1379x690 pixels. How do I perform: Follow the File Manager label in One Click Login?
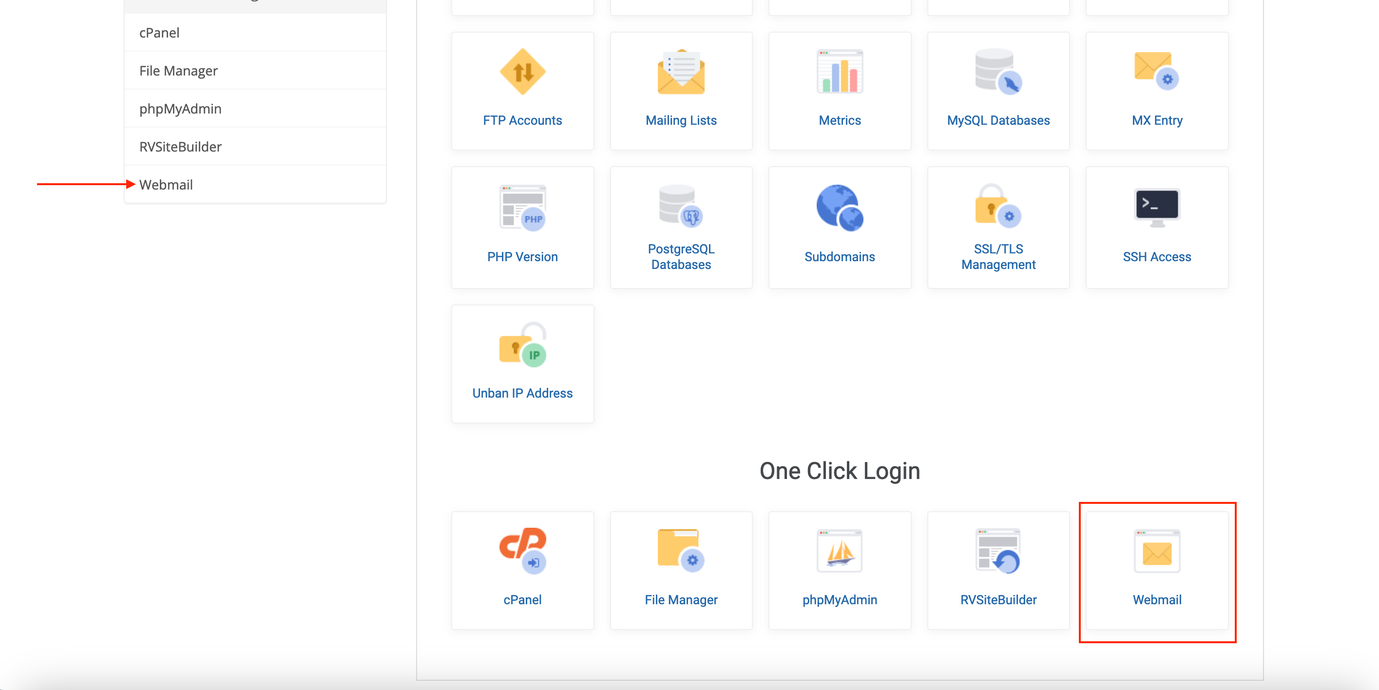point(681,600)
